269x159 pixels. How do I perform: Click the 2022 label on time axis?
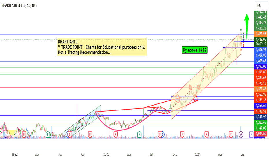click(15, 154)
